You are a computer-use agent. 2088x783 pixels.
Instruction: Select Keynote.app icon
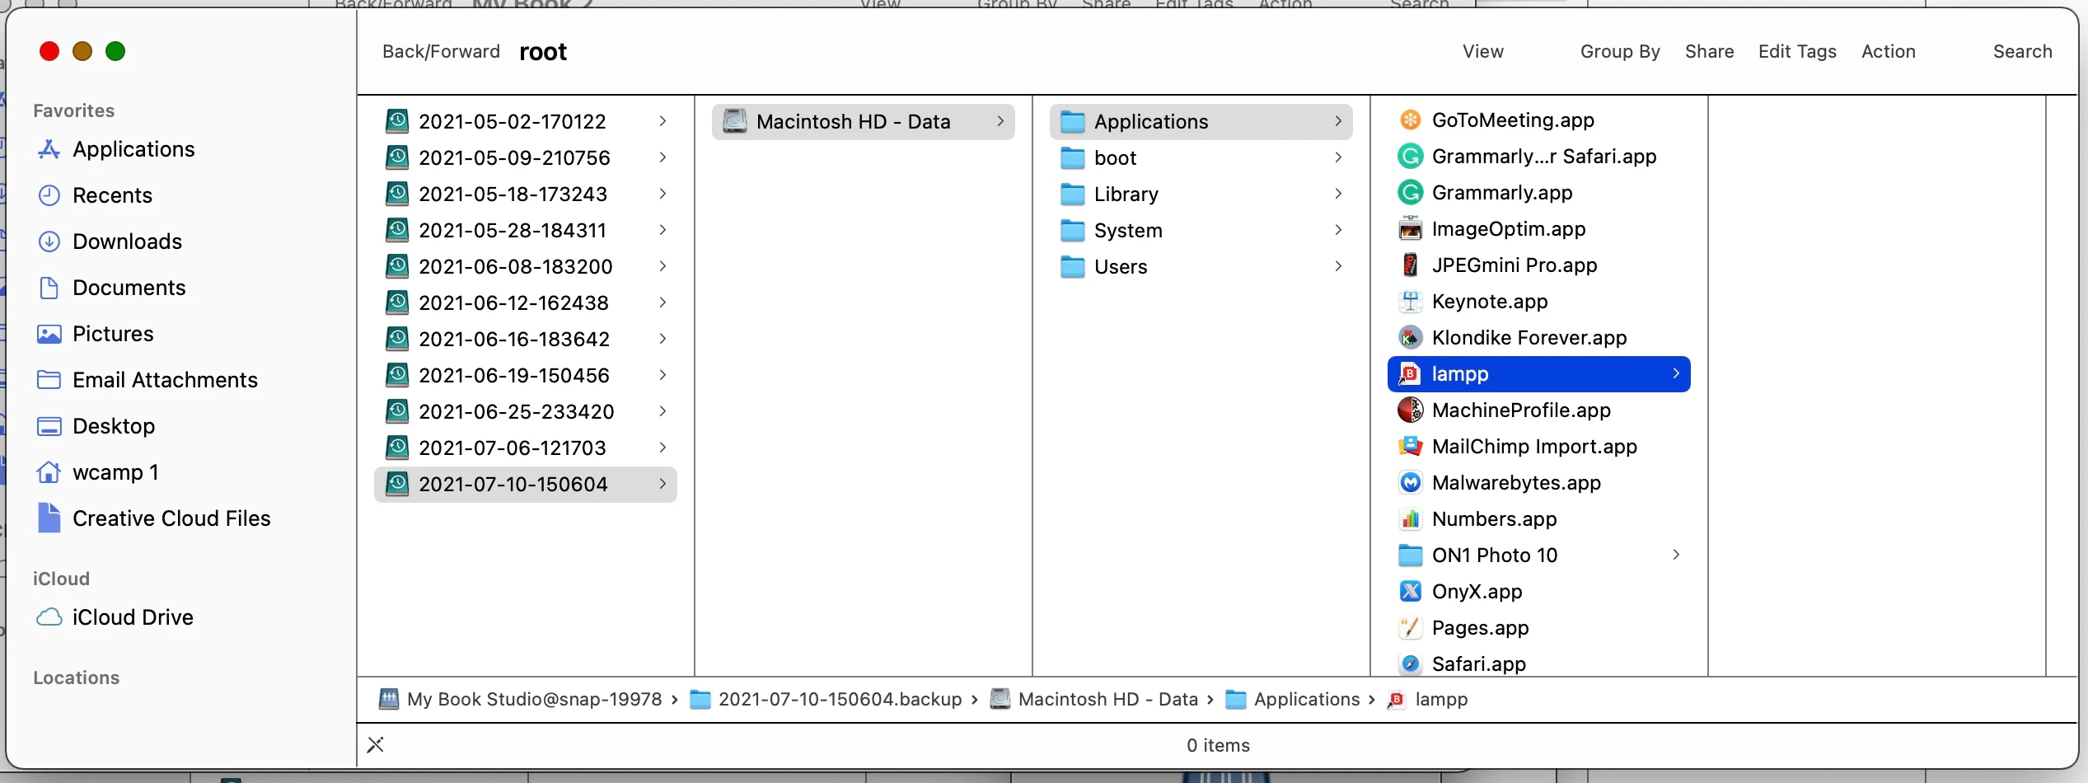tap(1410, 302)
